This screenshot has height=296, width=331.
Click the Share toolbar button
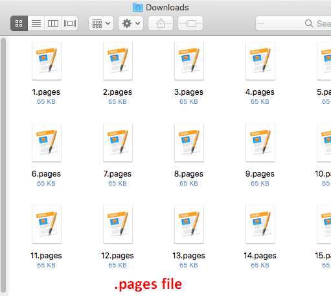click(161, 23)
